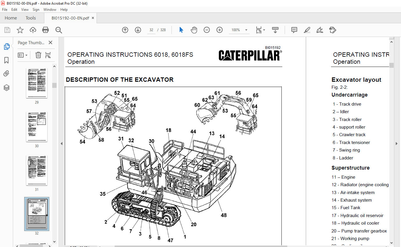Click the 'Excavator layout' heading
Viewport: 401px width, 247px height.
pos(356,80)
